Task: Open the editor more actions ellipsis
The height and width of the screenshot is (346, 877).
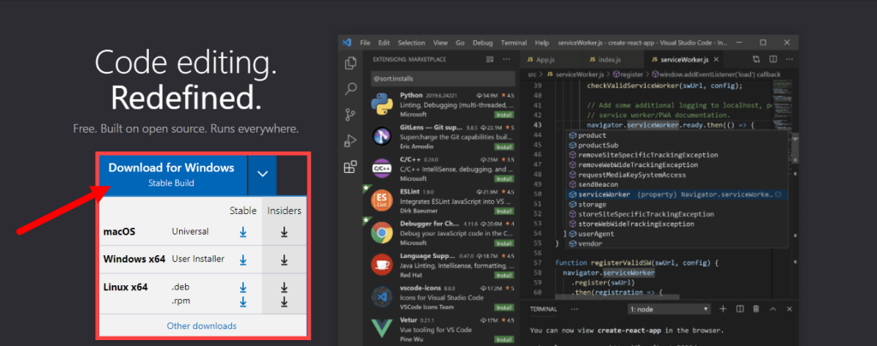Action: pyautogui.click(x=789, y=59)
